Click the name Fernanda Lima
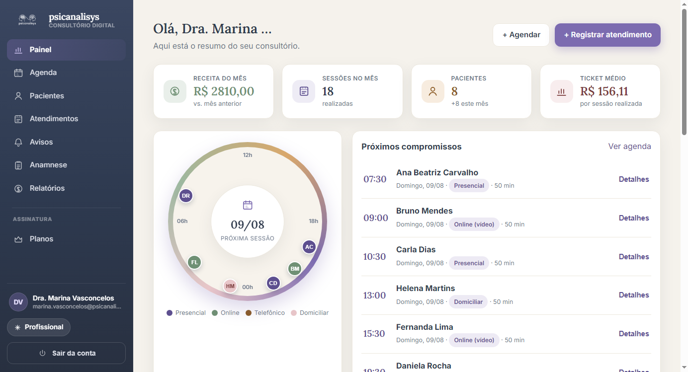 425,327
